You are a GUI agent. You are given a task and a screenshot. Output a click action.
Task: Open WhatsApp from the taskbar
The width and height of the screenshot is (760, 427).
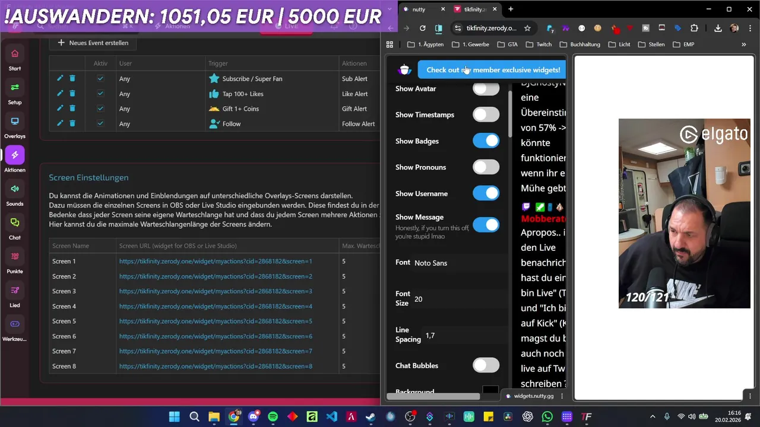pos(547,417)
